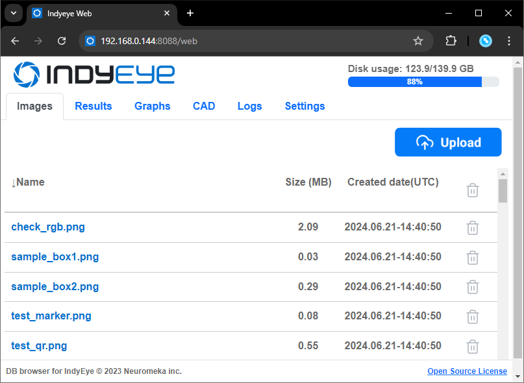Click the IndyEye logo
The height and width of the screenshot is (383, 524).
(x=94, y=74)
